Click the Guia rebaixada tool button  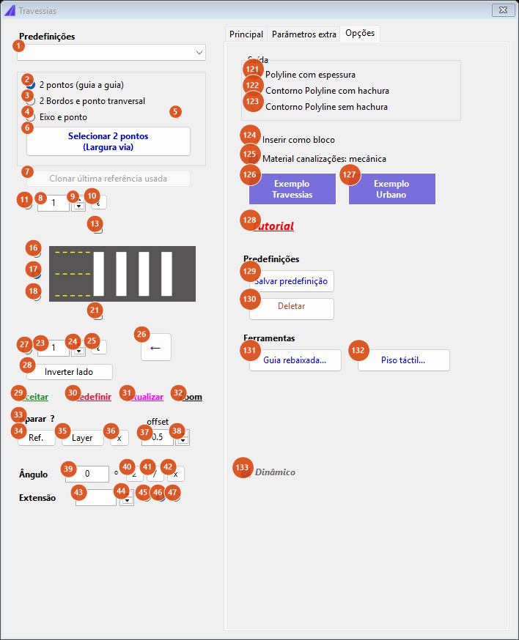[x=295, y=360]
